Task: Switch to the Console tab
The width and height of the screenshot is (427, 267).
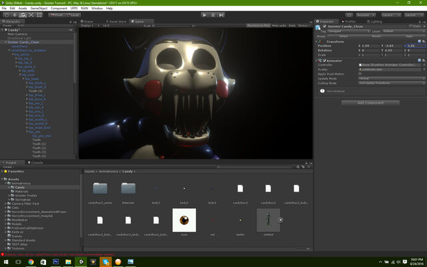Action: point(35,163)
